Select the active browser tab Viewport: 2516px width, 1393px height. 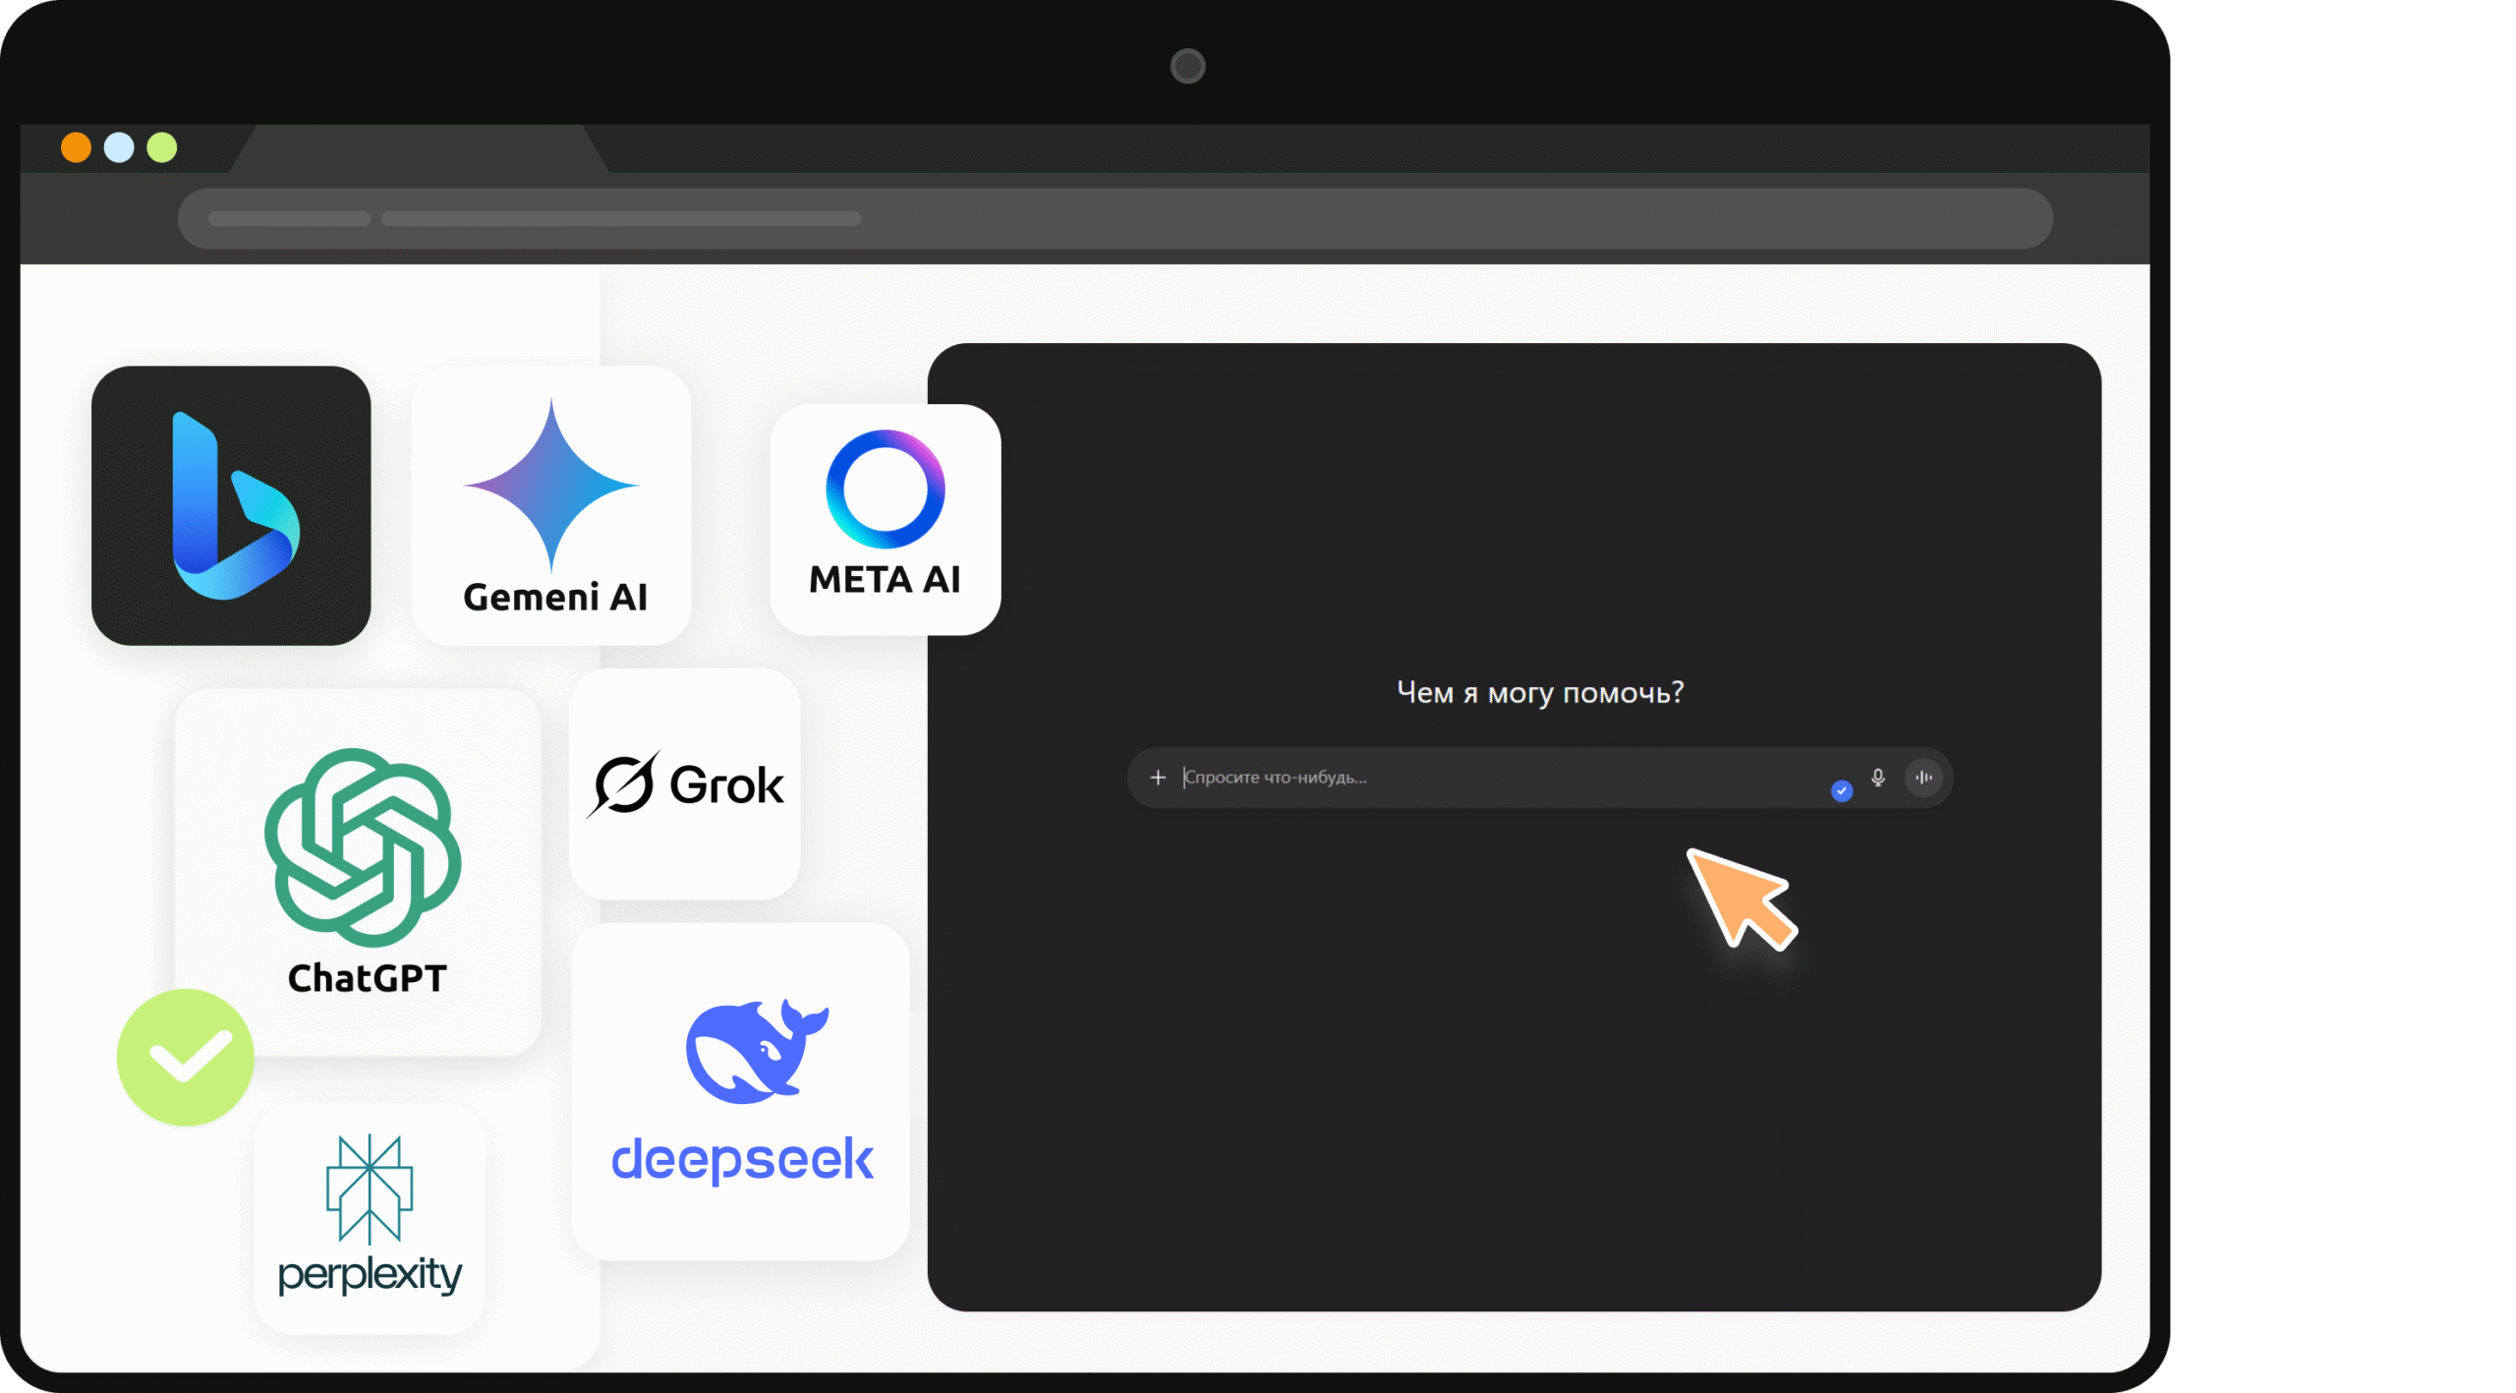pos(420,149)
